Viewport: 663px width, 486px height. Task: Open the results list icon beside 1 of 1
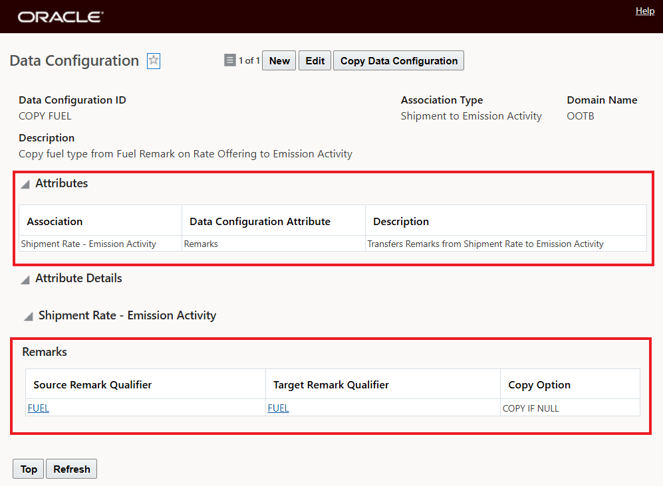229,60
